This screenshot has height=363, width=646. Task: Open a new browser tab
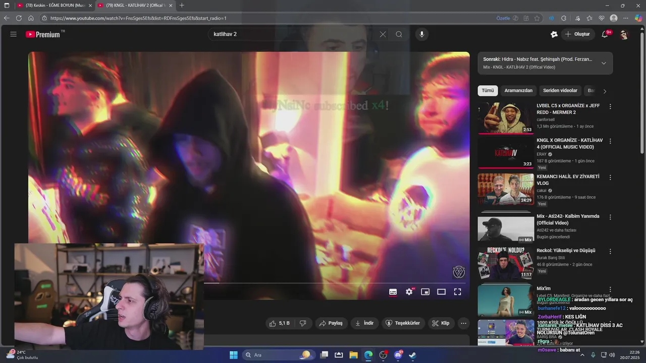pos(182,5)
